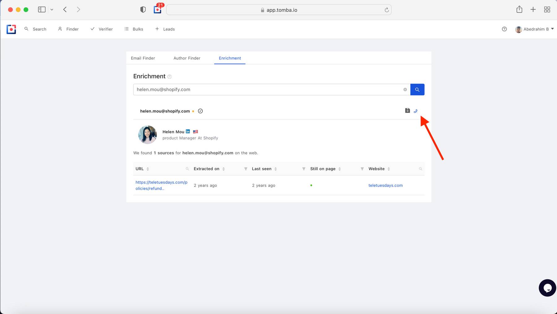Open the Last seen filter icon
Viewport: 557px width, 314px height.
[x=304, y=169]
